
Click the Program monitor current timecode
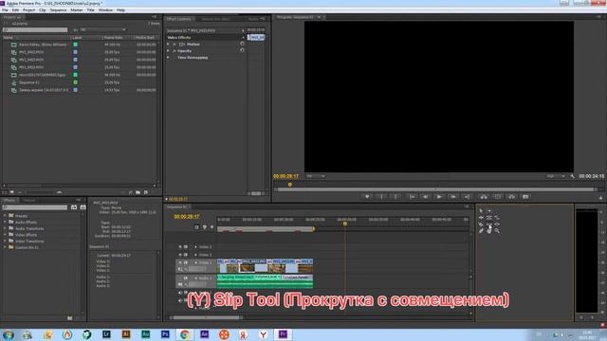coord(285,176)
